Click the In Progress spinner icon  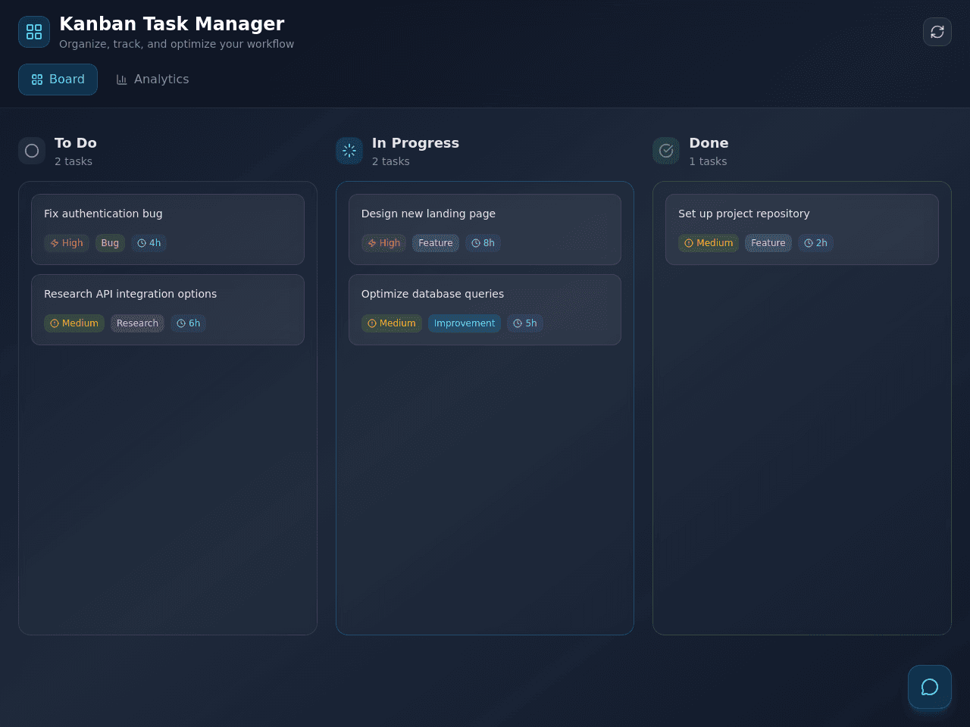349,151
